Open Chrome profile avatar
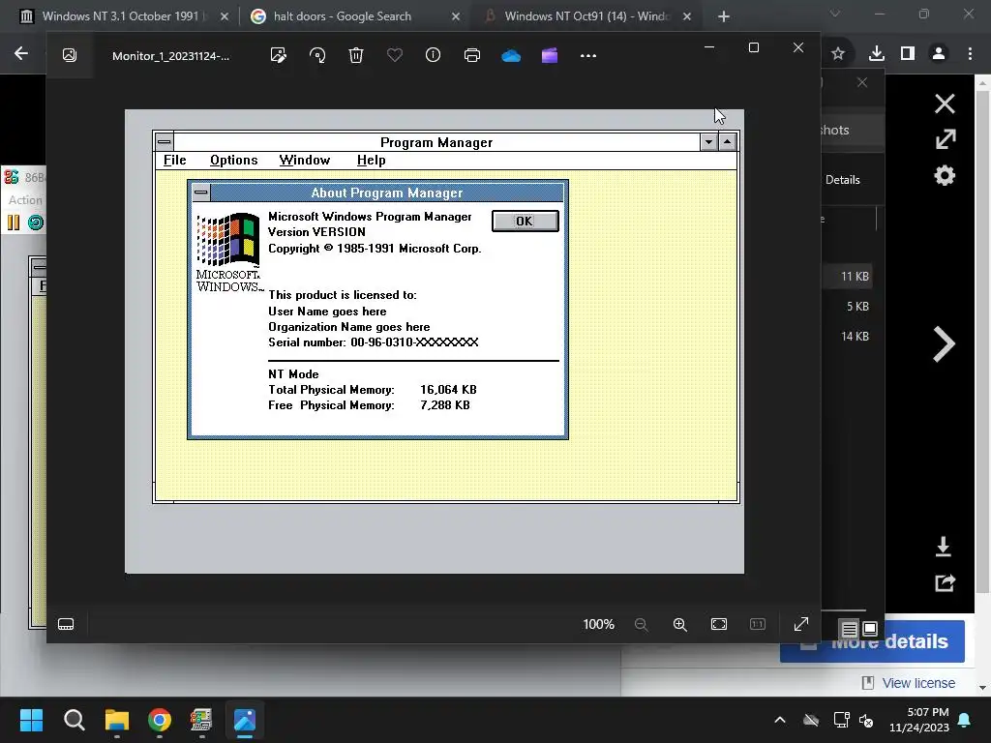 (939, 54)
